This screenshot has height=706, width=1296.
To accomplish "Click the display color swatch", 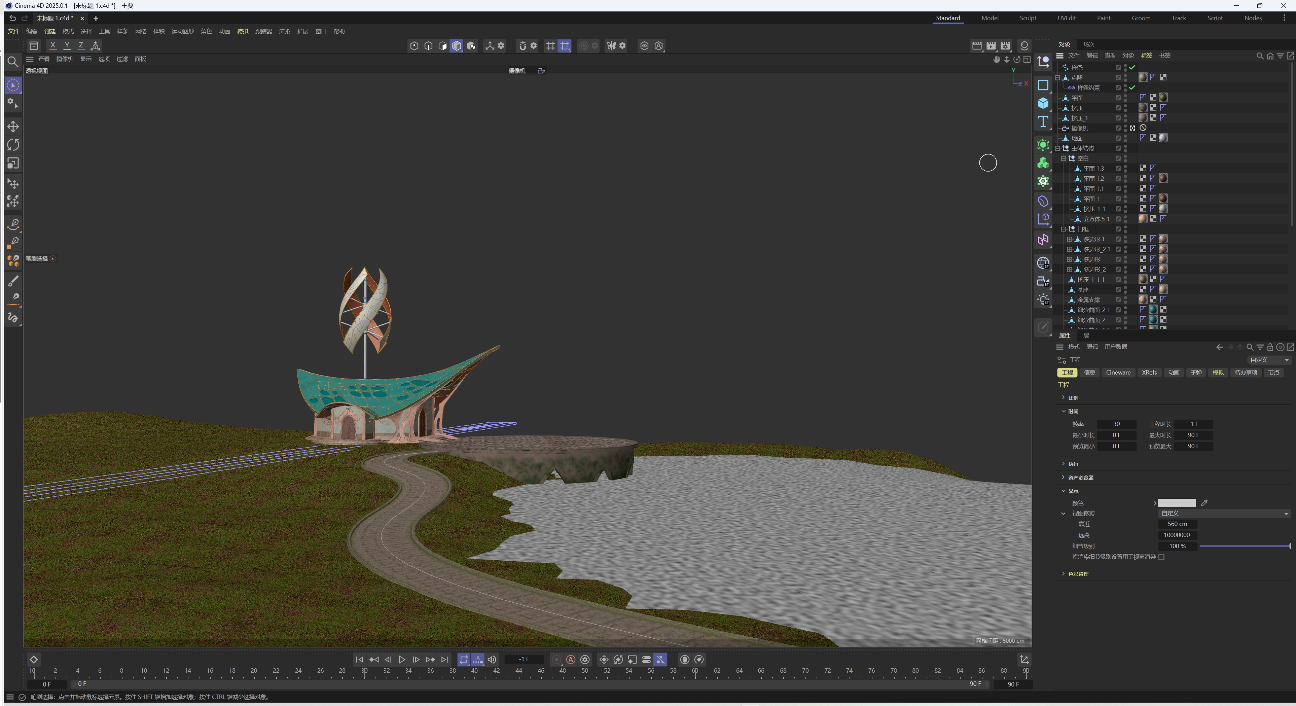I will tap(1176, 503).
